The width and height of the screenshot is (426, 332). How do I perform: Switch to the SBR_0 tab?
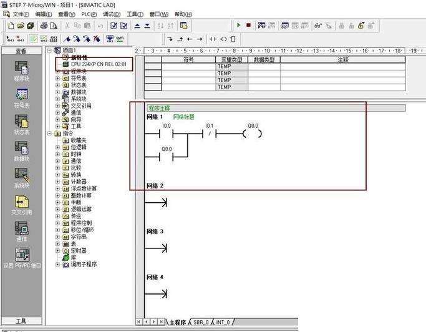click(201, 322)
